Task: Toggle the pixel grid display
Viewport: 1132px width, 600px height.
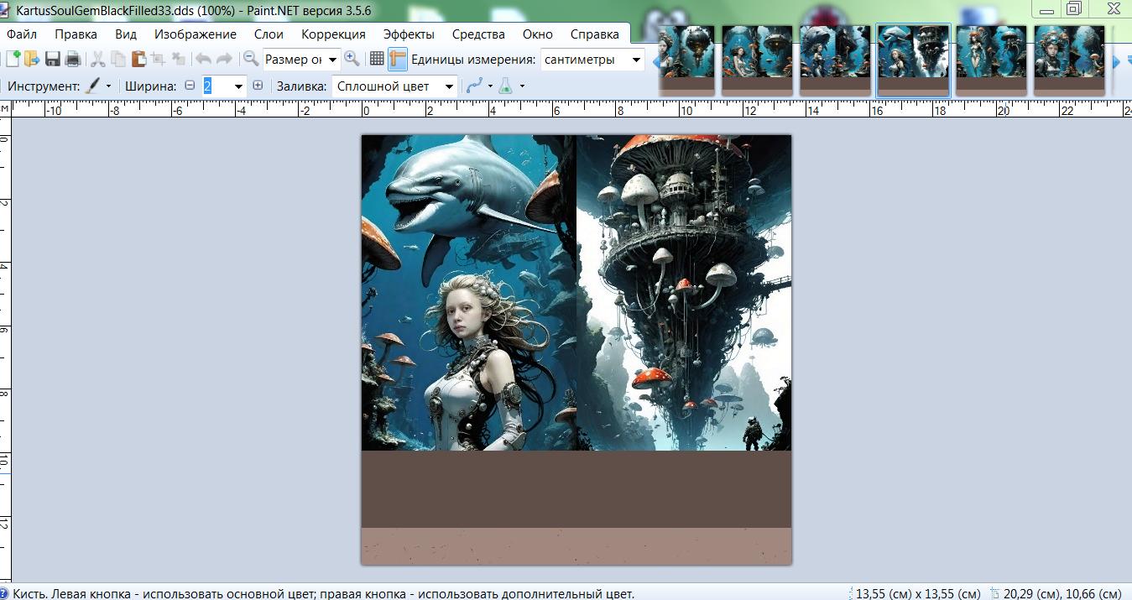Action: 377,59
